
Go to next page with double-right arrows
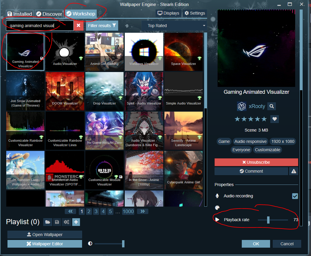point(143,211)
